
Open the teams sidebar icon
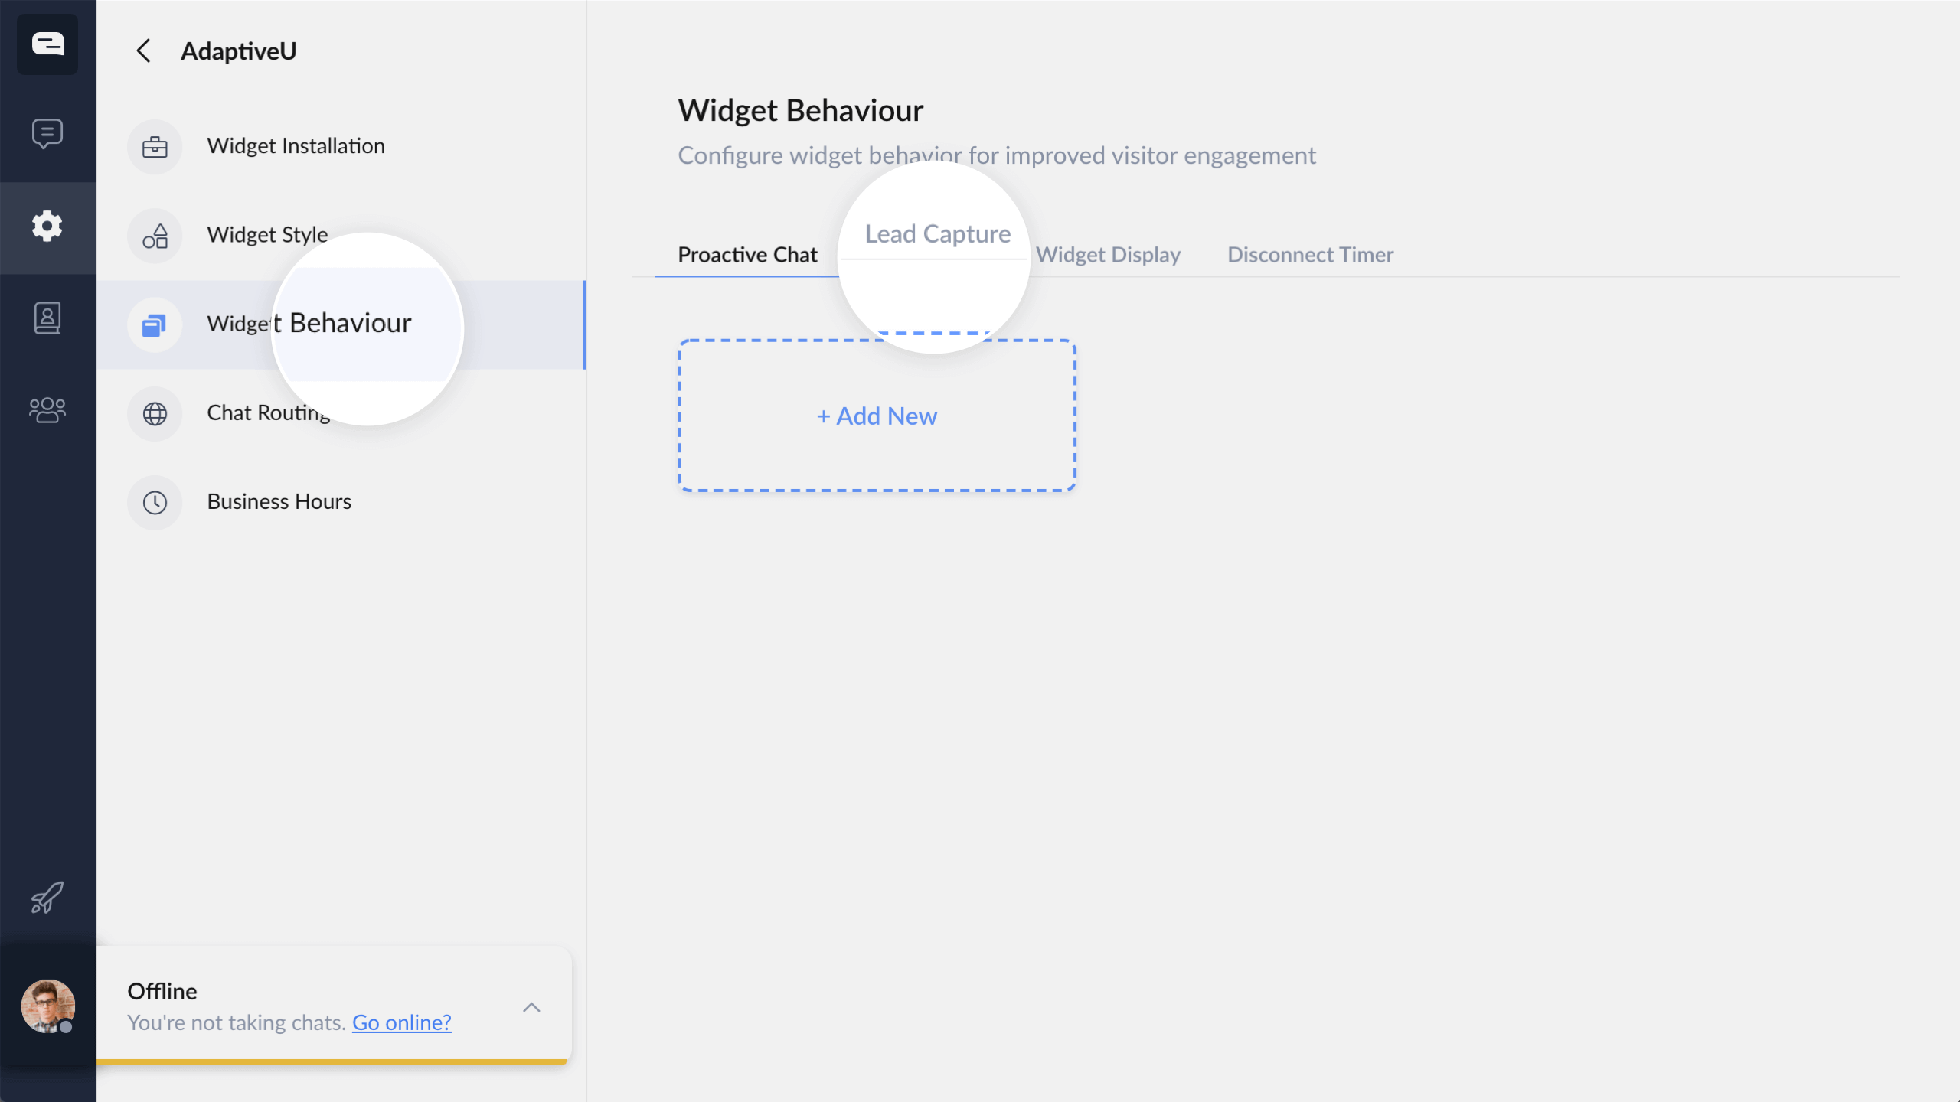(47, 410)
